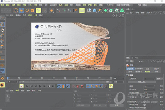Toggle the coordinate system icon
Screen dimensions: 165x110
[75, 10]
